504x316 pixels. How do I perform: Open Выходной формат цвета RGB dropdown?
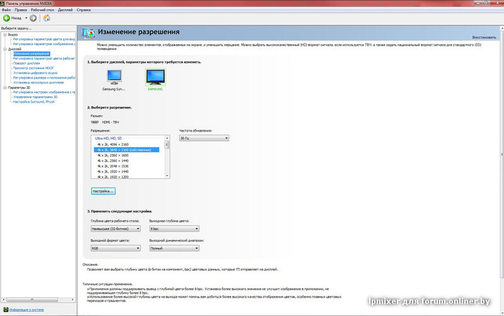[116, 248]
